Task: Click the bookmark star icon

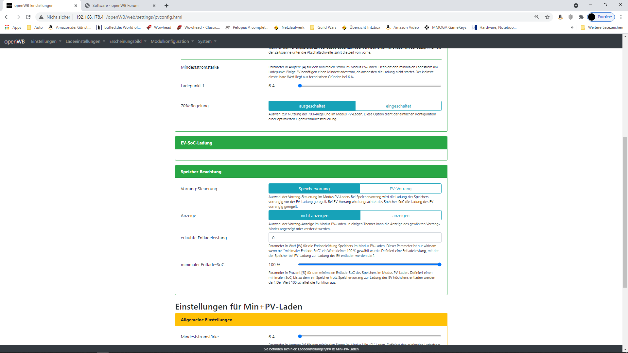Action: click(547, 17)
